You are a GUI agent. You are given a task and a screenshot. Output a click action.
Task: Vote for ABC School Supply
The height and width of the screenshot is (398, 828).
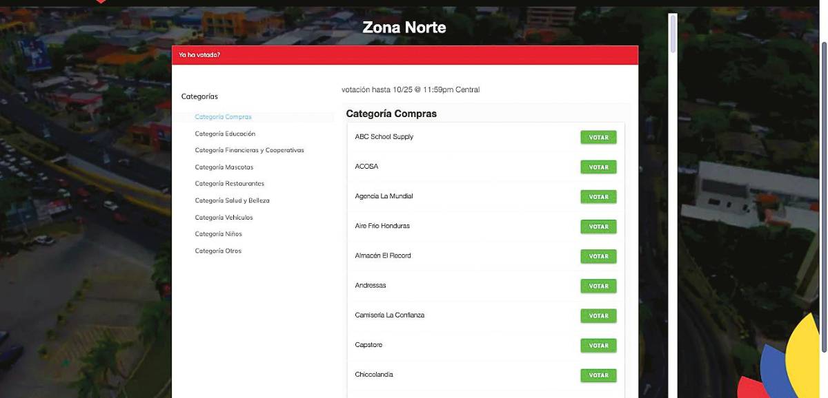[x=598, y=137]
